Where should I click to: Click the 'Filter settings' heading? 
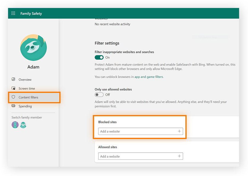107,43
